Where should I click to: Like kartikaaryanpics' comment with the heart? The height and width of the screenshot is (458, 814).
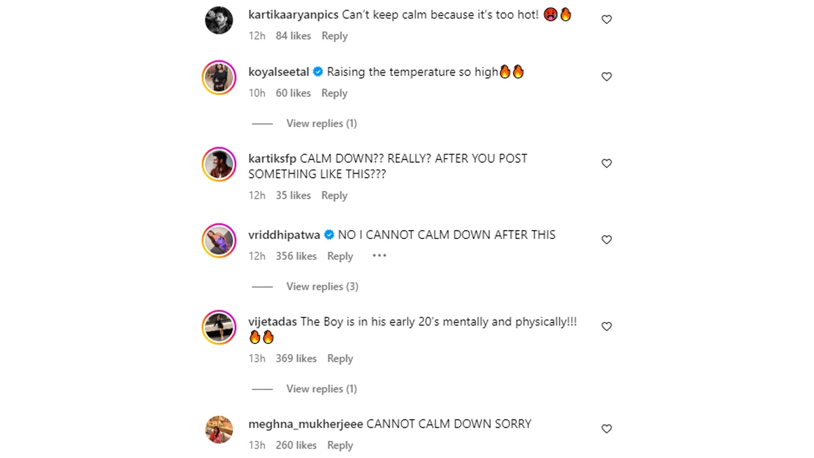click(x=606, y=20)
